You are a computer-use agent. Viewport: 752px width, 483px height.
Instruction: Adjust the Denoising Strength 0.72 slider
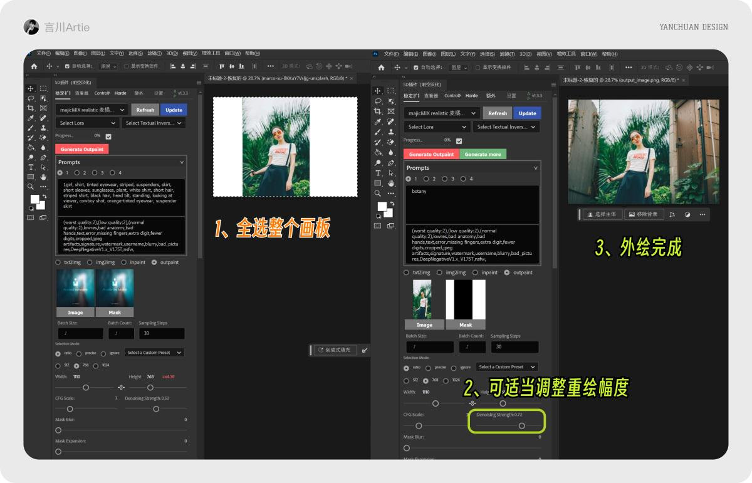pos(522,425)
